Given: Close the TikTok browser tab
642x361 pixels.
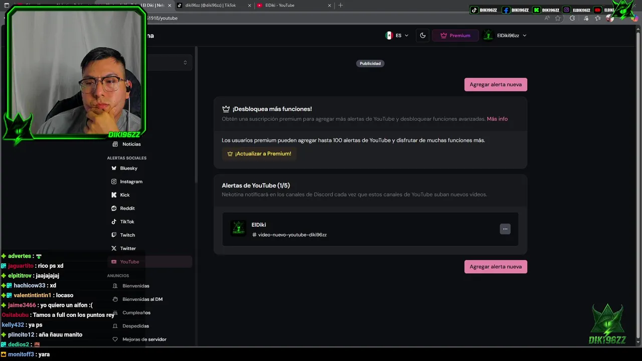Looking at the screenshot, I should 248,6.
